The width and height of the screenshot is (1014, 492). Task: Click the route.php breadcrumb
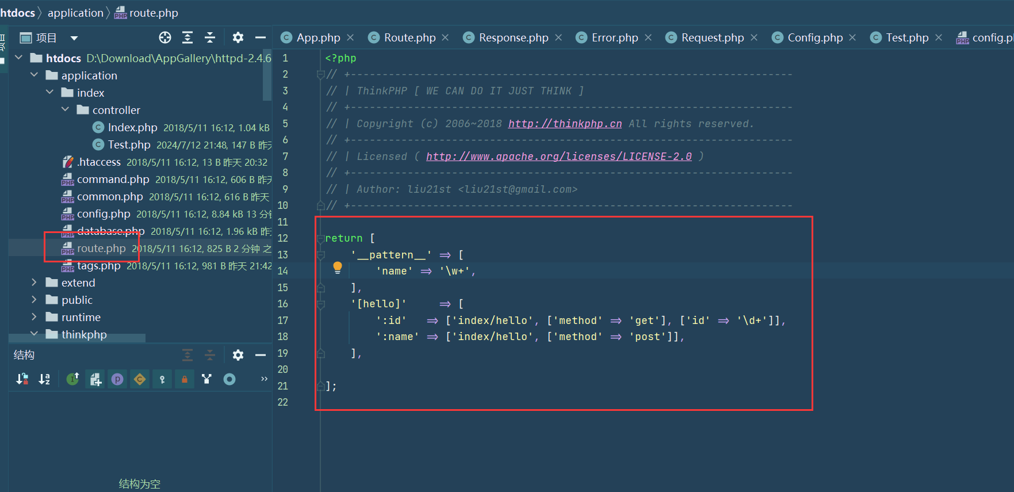coord(147,13)
